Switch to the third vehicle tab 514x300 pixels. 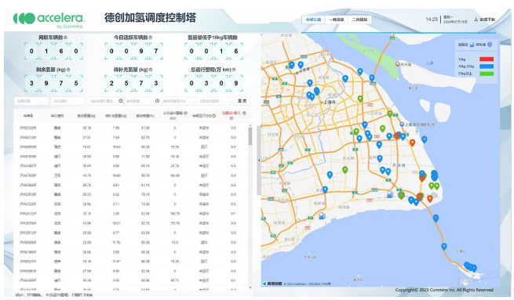pyautogui.click(x=359, y=20)
